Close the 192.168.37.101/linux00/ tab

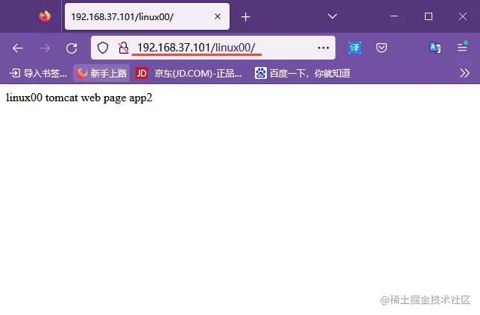(218, 16)
